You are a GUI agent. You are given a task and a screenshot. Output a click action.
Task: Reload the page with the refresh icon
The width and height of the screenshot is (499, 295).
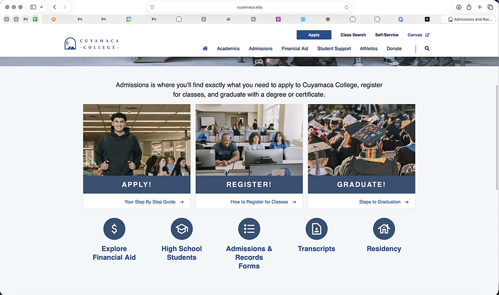346,7
